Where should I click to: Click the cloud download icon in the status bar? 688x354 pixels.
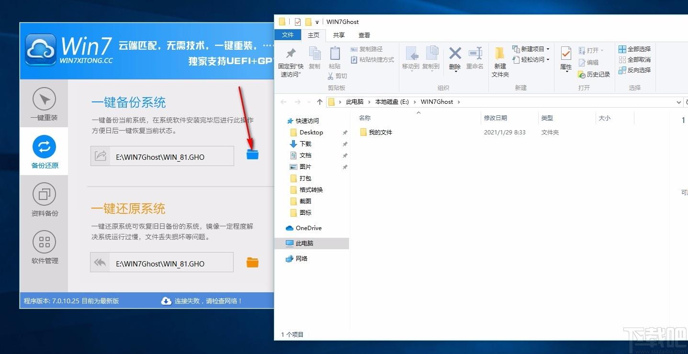click(166, 301)
